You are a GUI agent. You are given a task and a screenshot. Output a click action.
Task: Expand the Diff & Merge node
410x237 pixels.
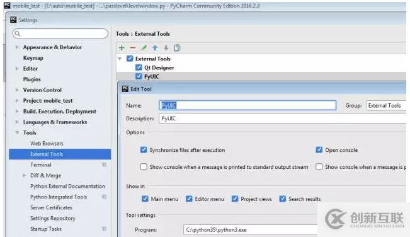click(x=25, y=175)
